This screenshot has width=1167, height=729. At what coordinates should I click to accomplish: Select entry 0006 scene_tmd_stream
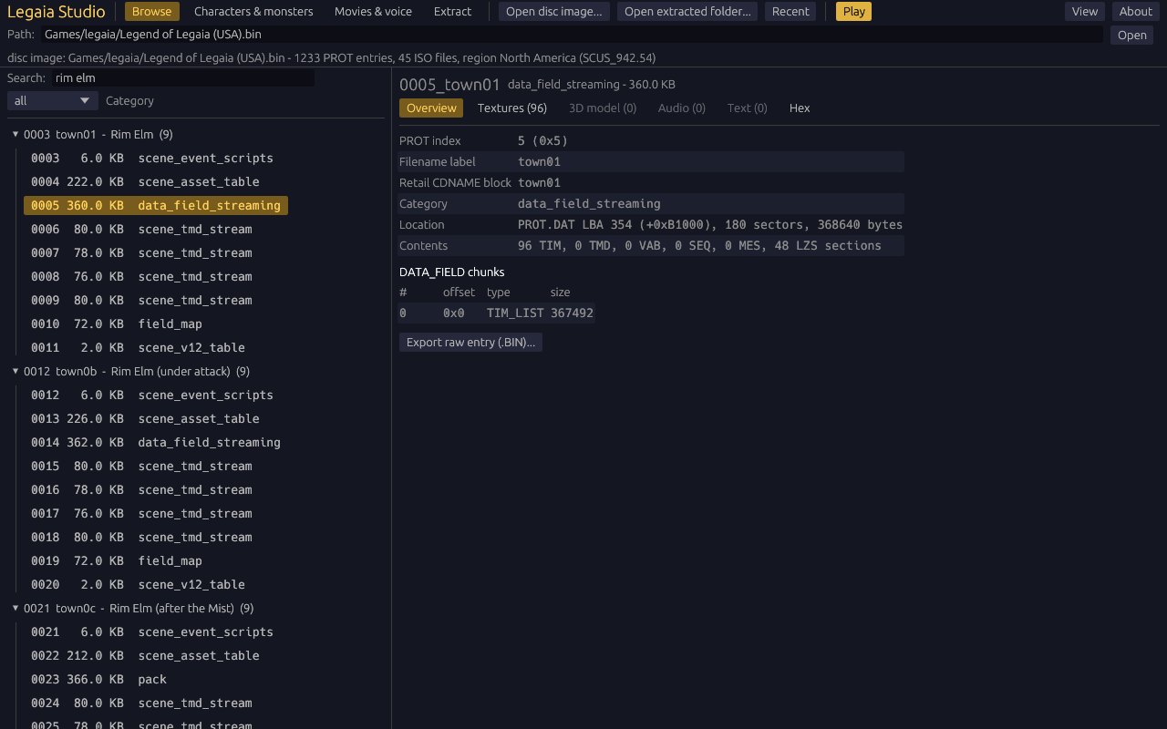tap(141, 229)
